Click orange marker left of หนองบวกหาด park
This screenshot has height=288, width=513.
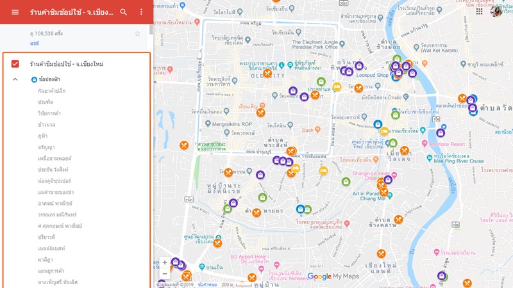[184, 145]
